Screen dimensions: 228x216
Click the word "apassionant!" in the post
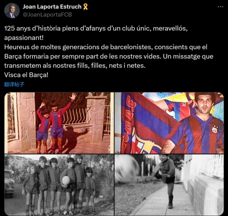(x=24, y=38)
